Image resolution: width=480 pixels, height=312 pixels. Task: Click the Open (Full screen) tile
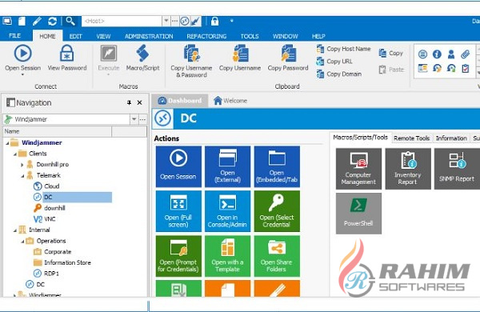[178, 211]
